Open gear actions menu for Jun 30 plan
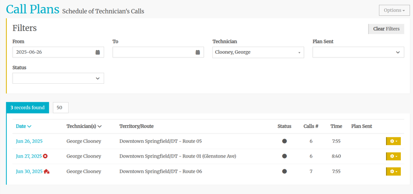Viewport: 413px width, 194px height. (x=393, y=172)
